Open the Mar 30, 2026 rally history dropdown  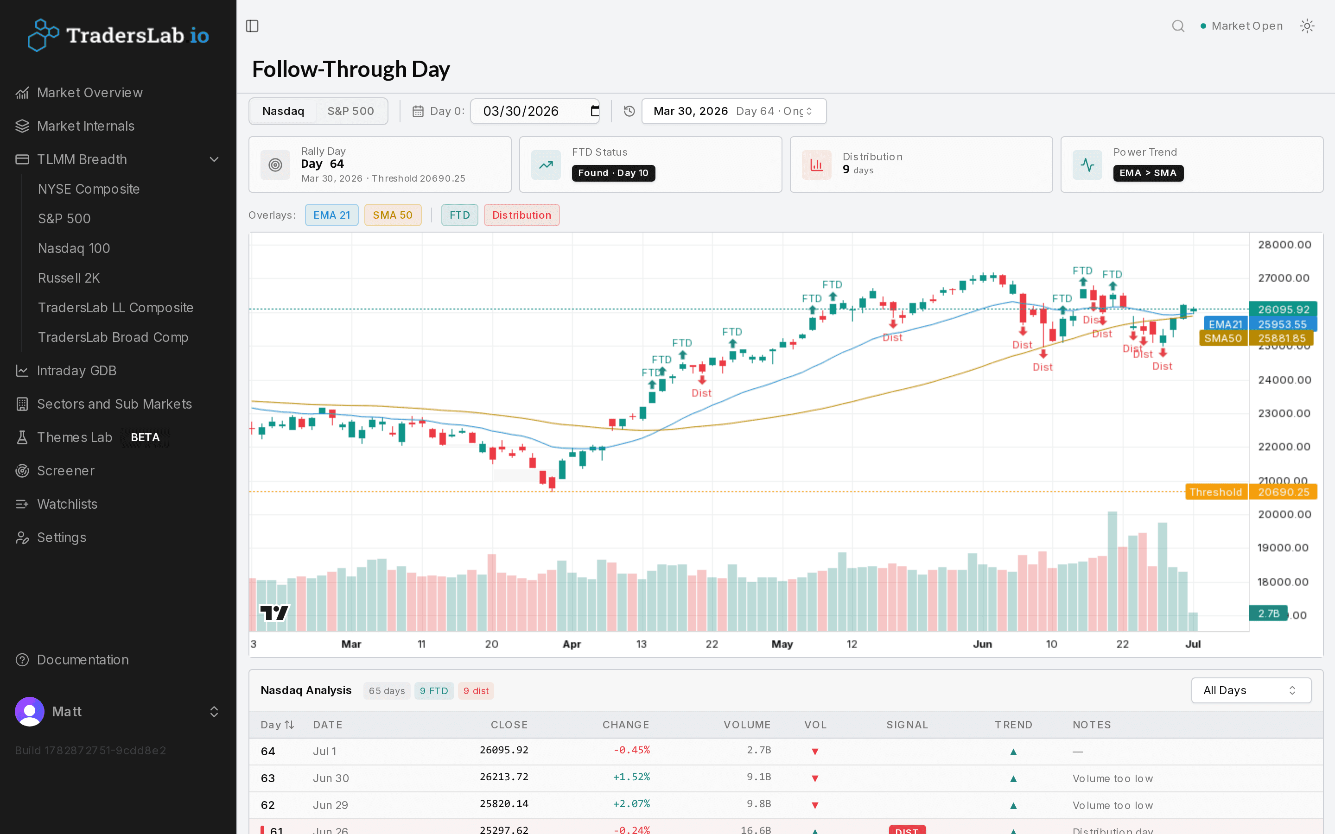pyautogui.click(x=734, y=111)
